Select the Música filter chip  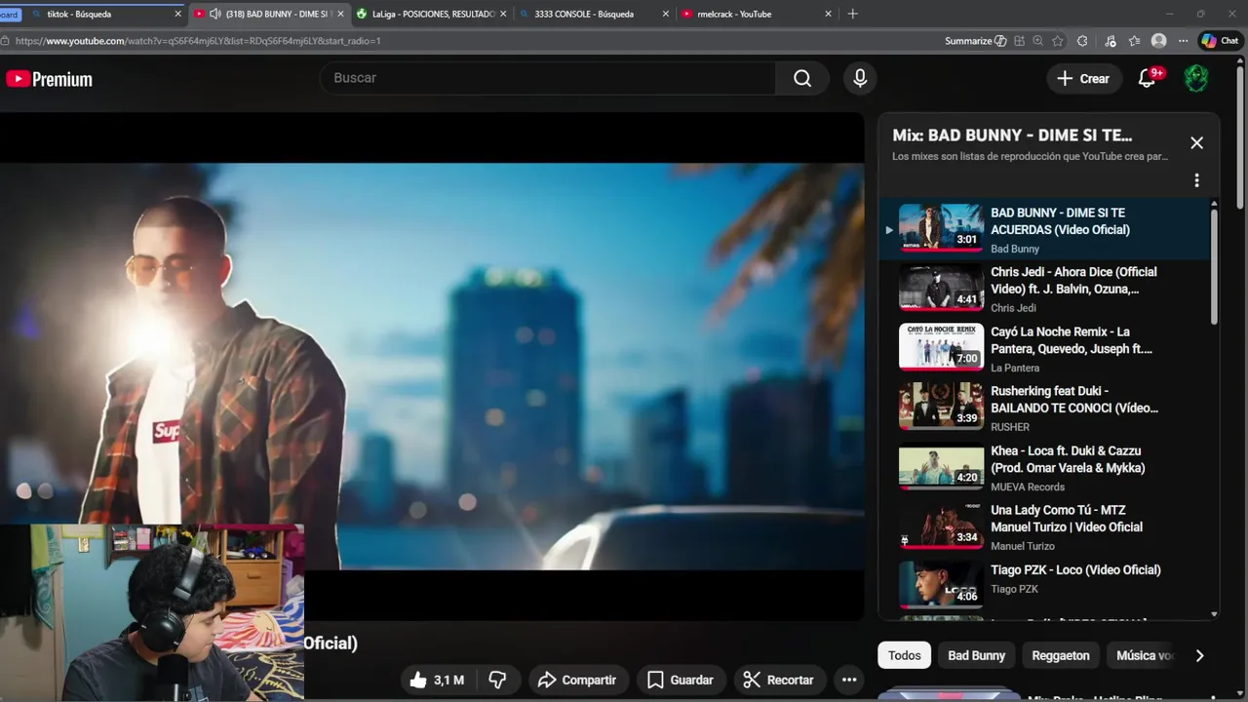(1145, 655)
